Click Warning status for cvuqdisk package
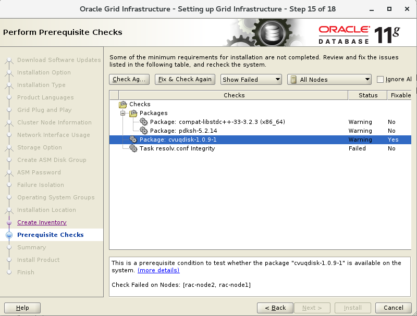The width and height of the screenshot is (417, 316). coord(360,140)
